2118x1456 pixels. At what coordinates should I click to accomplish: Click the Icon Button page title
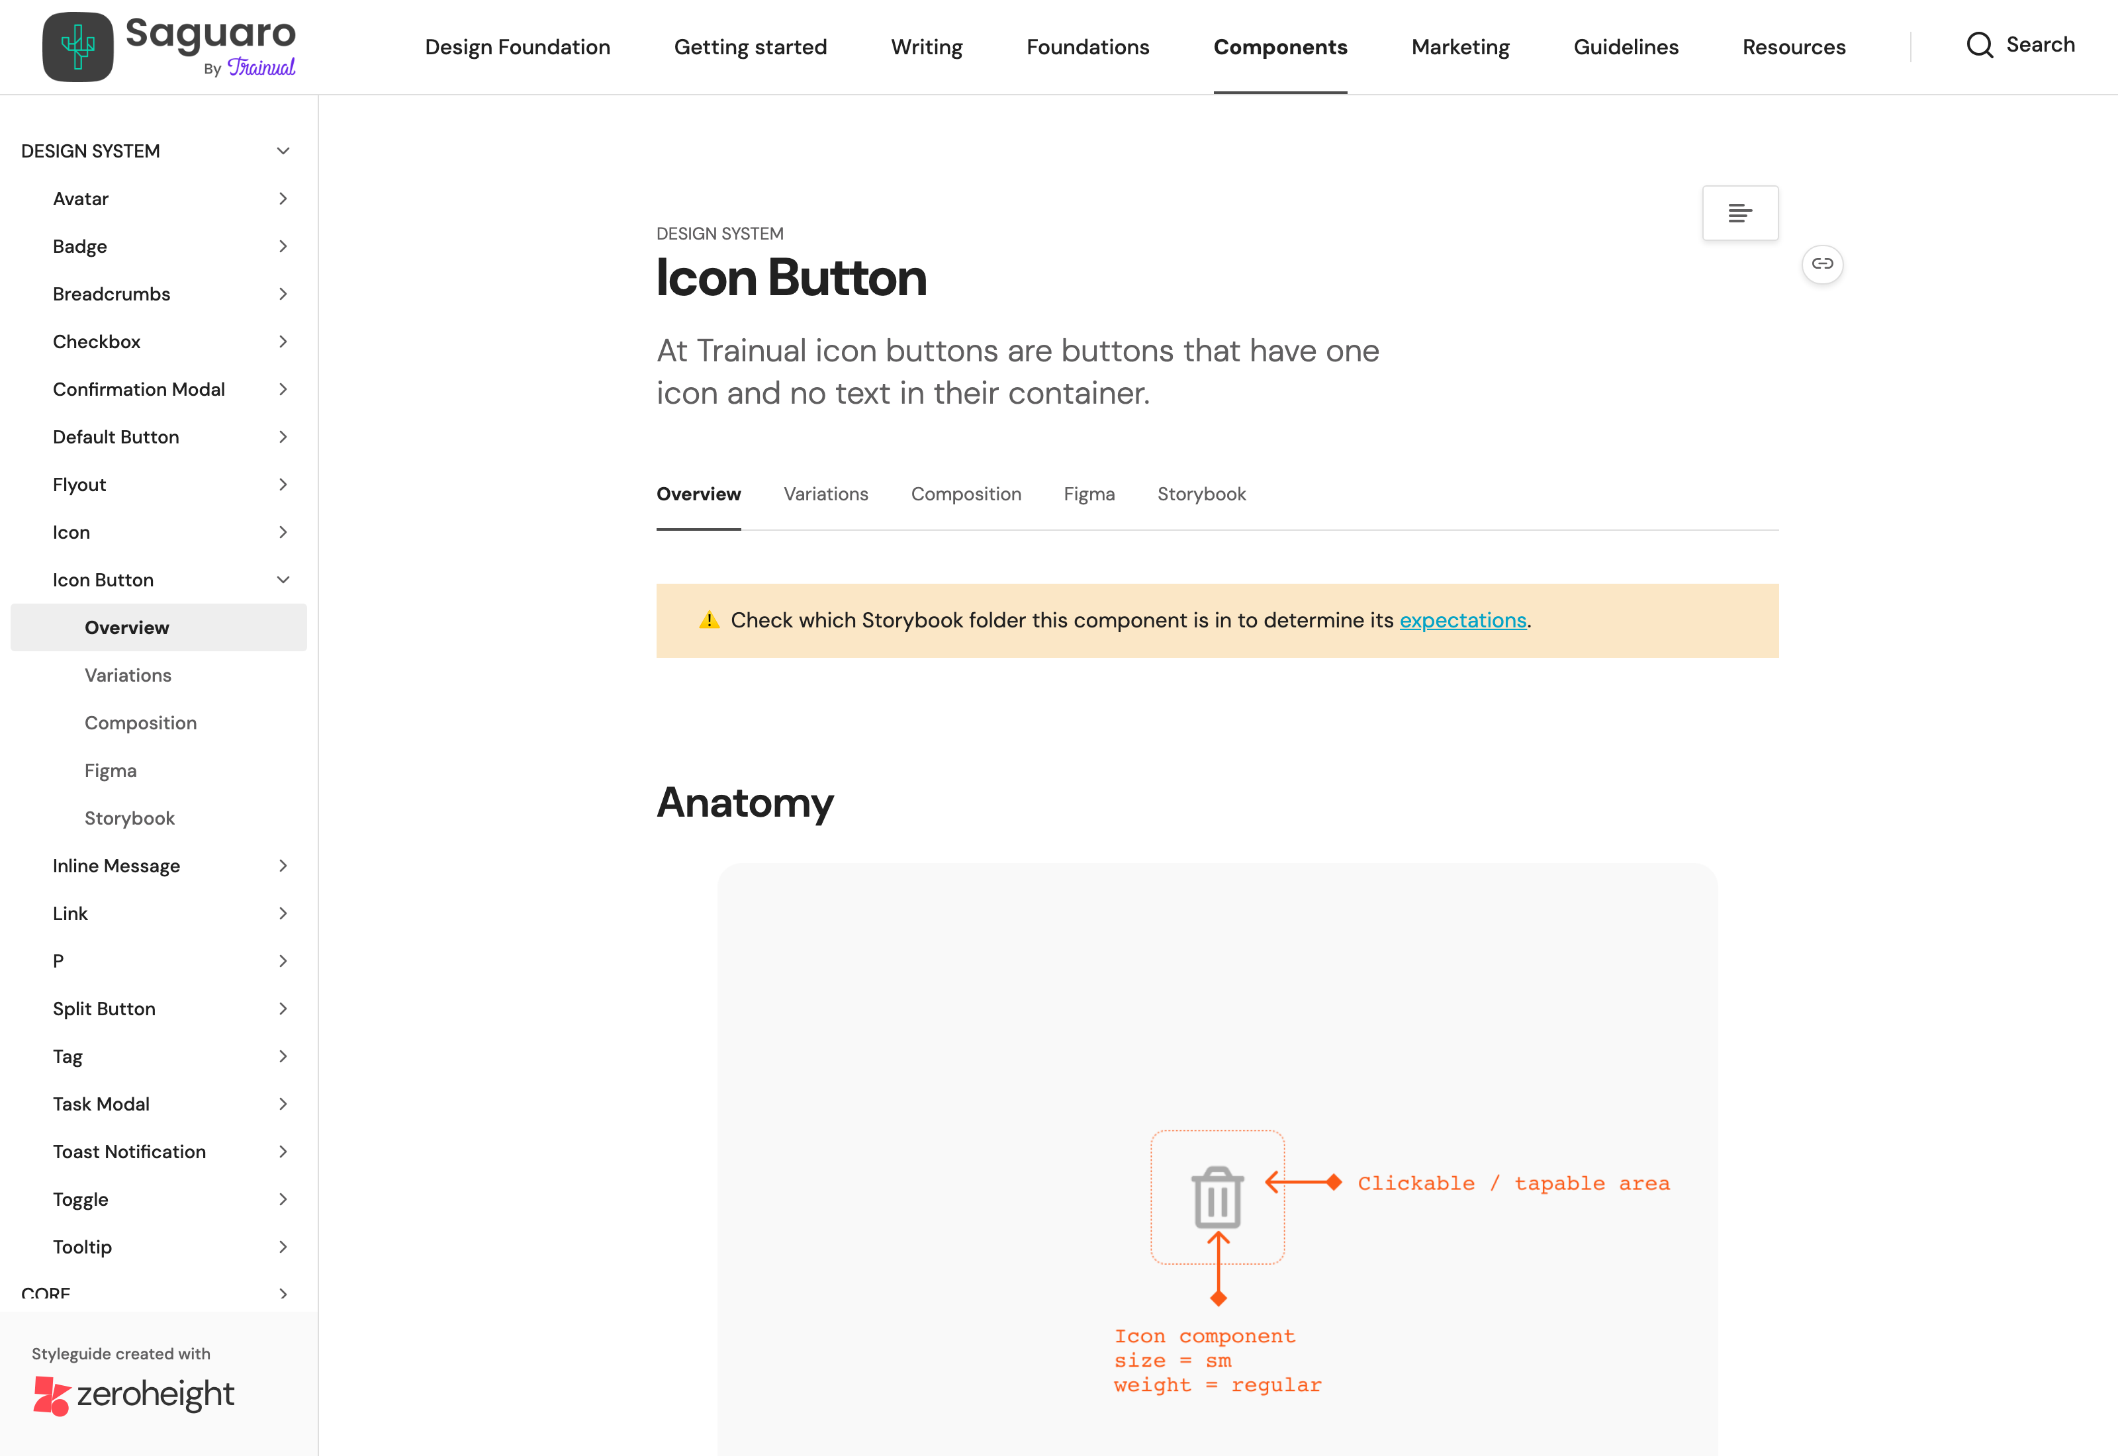click(791, 278)
